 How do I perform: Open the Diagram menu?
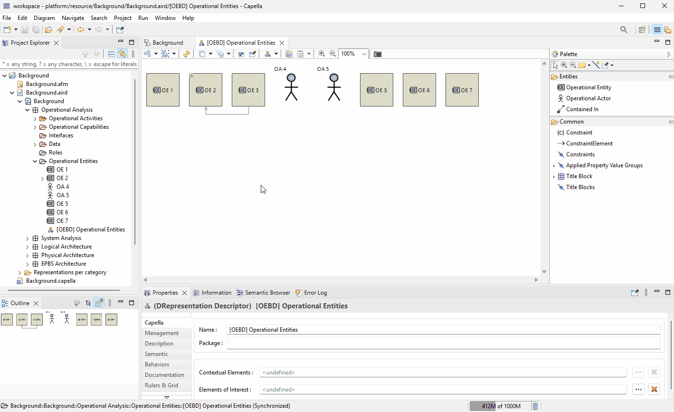click(44, 18)
